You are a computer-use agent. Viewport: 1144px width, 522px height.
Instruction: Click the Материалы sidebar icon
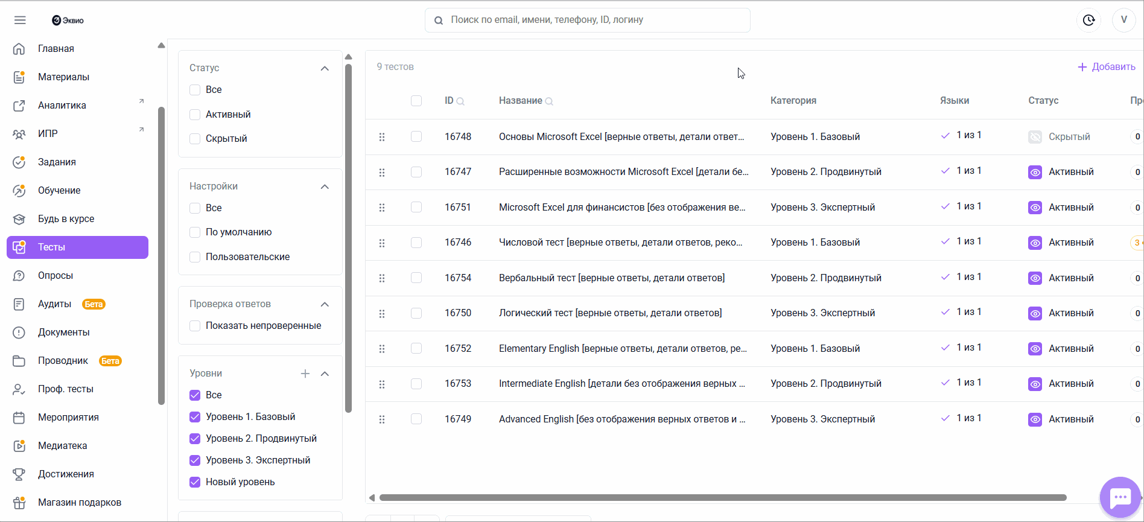pos(19,77)
